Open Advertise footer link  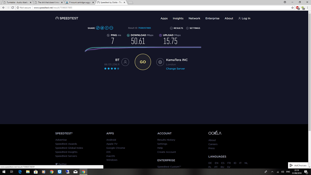(61, 140)
